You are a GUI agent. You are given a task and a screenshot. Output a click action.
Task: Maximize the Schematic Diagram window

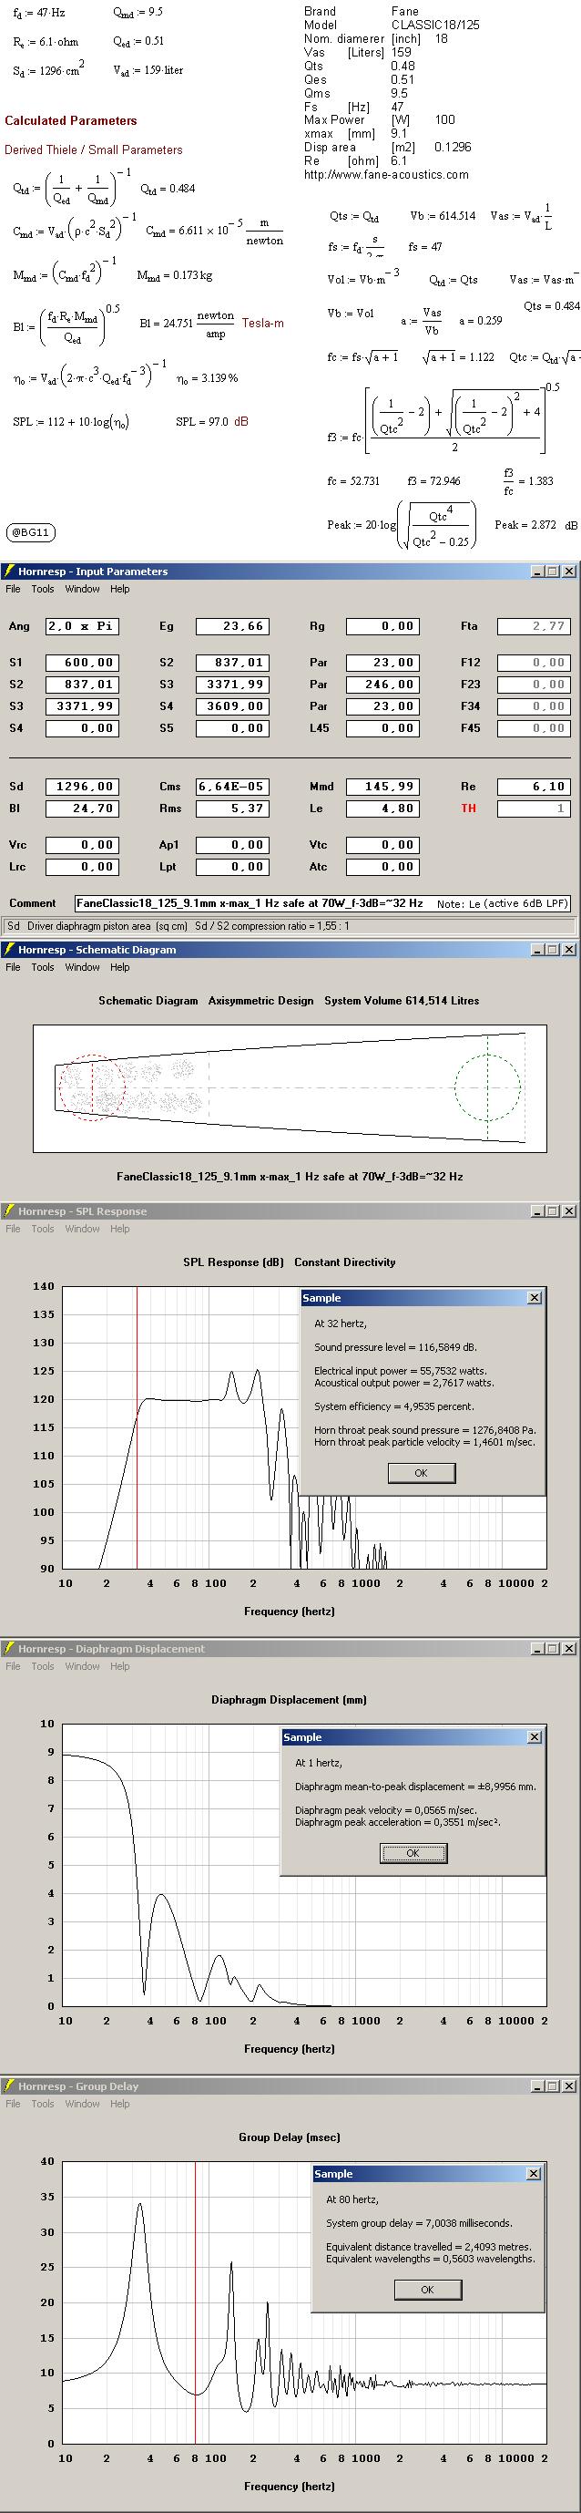552,949
